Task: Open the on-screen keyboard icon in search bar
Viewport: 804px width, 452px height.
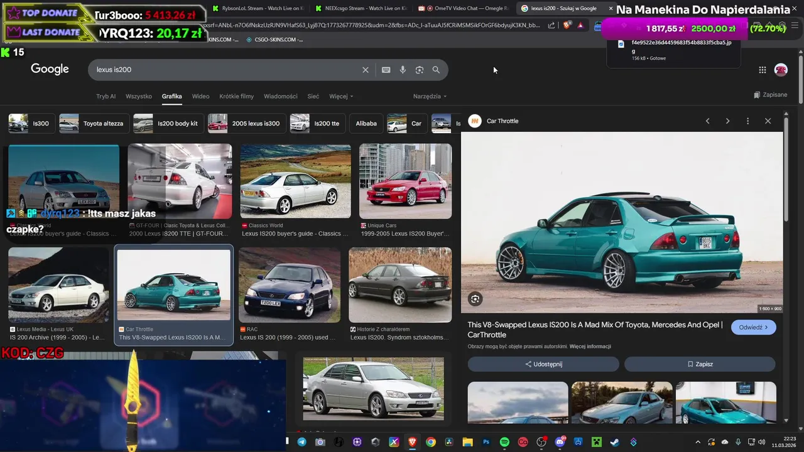Action: 386,70
